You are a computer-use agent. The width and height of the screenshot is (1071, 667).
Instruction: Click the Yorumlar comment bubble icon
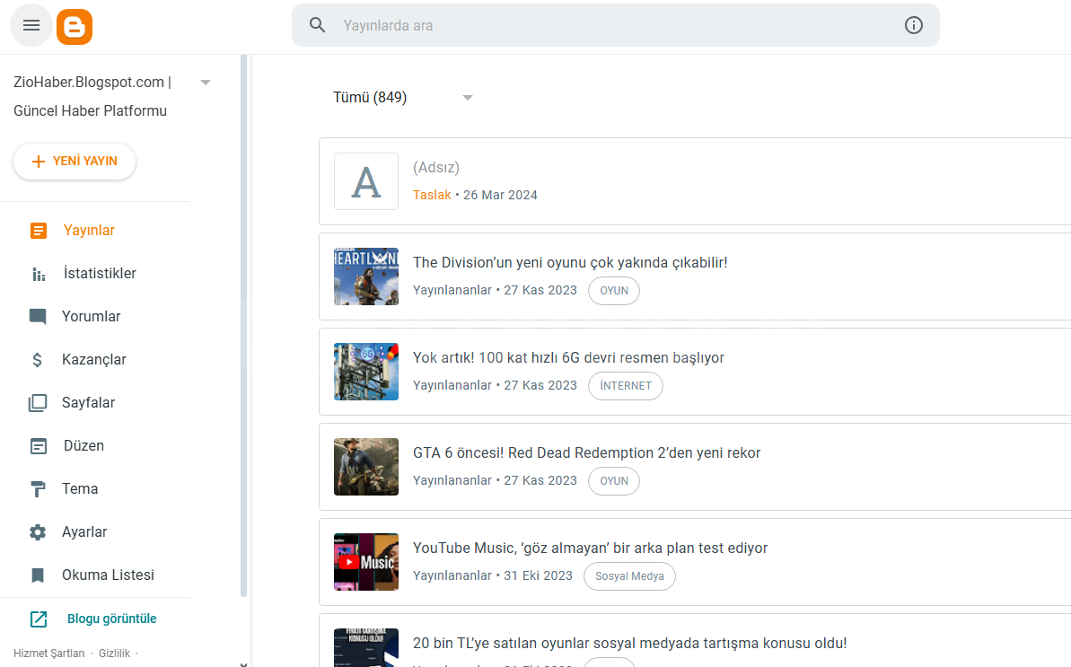pos(38,317)
